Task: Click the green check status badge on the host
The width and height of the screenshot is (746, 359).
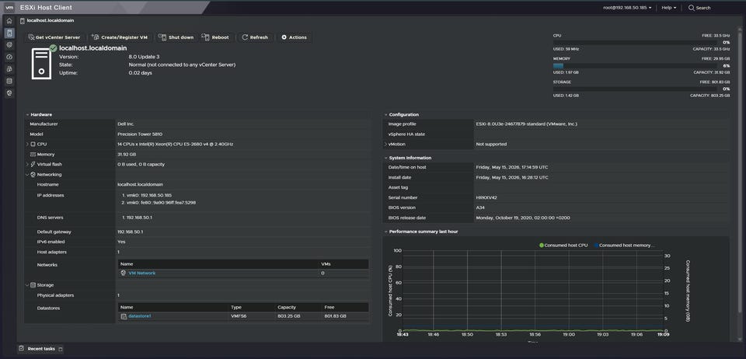Action: tap(54, 48)
